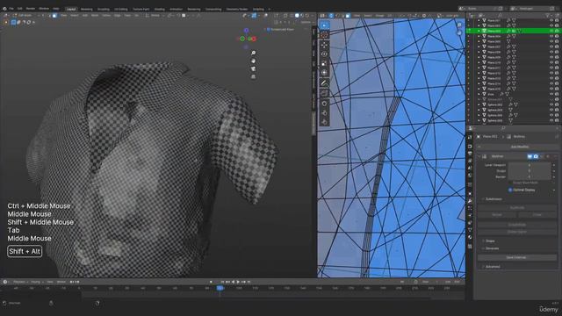Toggle the highlighted gizmo button in 3D viewport header
This screenshot has width=562, height=316.
[254, 16]
